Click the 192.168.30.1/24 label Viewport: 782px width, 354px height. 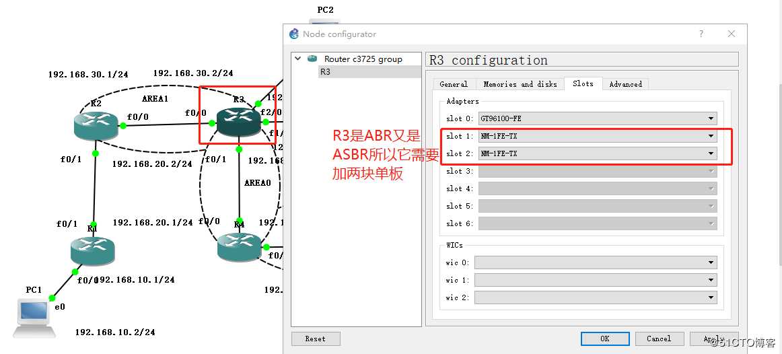[88, 74]
